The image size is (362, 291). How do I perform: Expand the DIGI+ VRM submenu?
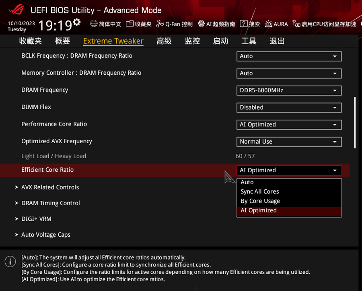(x=36, y=219)
